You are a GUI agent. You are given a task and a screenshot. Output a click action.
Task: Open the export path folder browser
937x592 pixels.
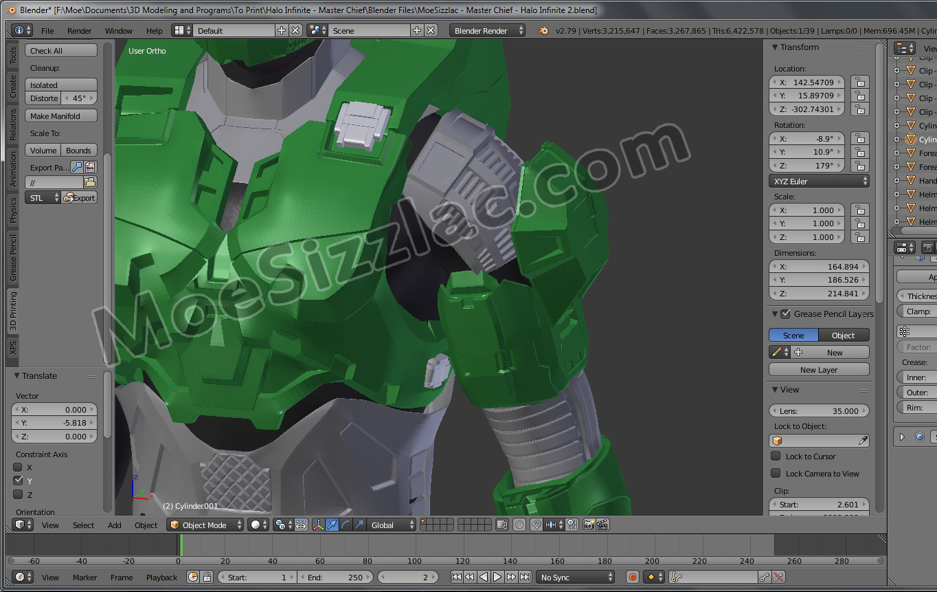(90, 182)
